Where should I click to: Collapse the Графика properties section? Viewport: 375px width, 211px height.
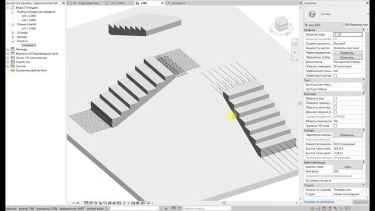[x=363, y=30]
